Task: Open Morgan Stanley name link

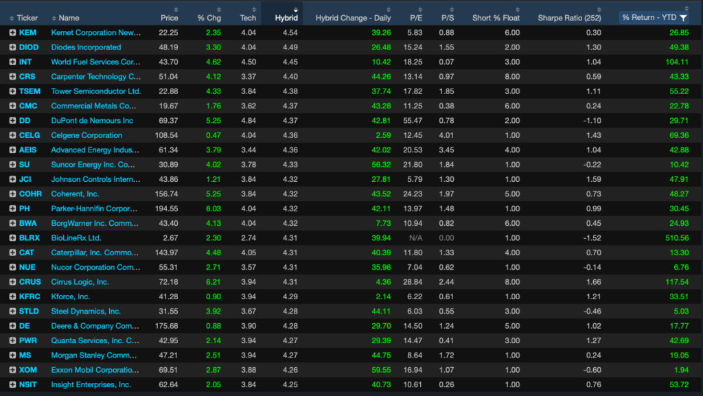Action: pyautogui.click(x=93, y=356)
